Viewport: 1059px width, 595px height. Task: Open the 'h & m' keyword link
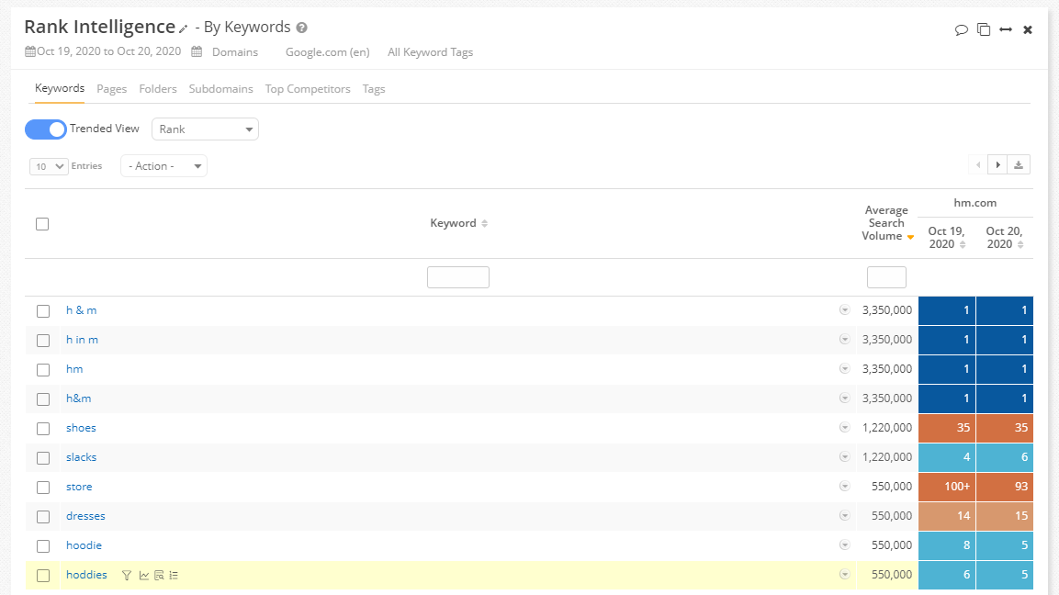pos(81,310)
